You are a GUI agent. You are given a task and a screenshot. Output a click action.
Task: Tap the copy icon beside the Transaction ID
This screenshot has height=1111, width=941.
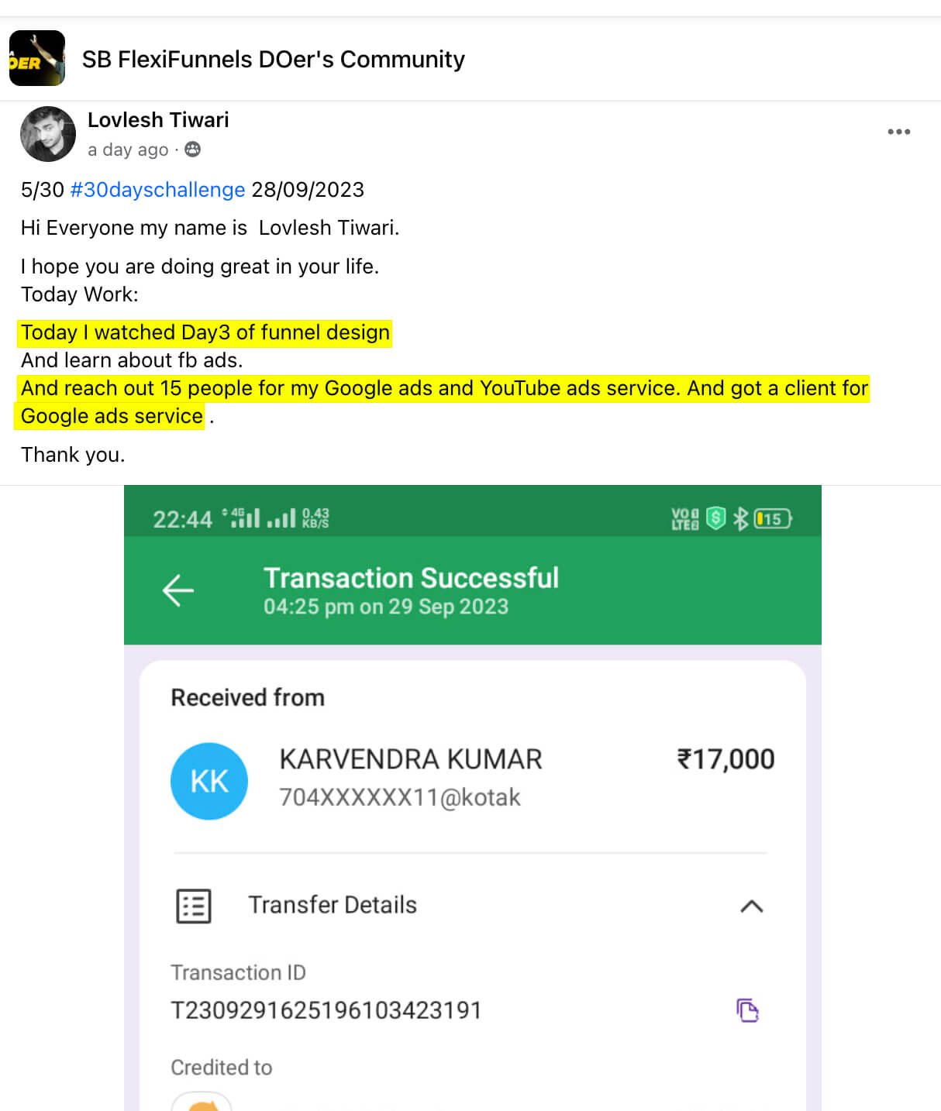click(747, 1010)
